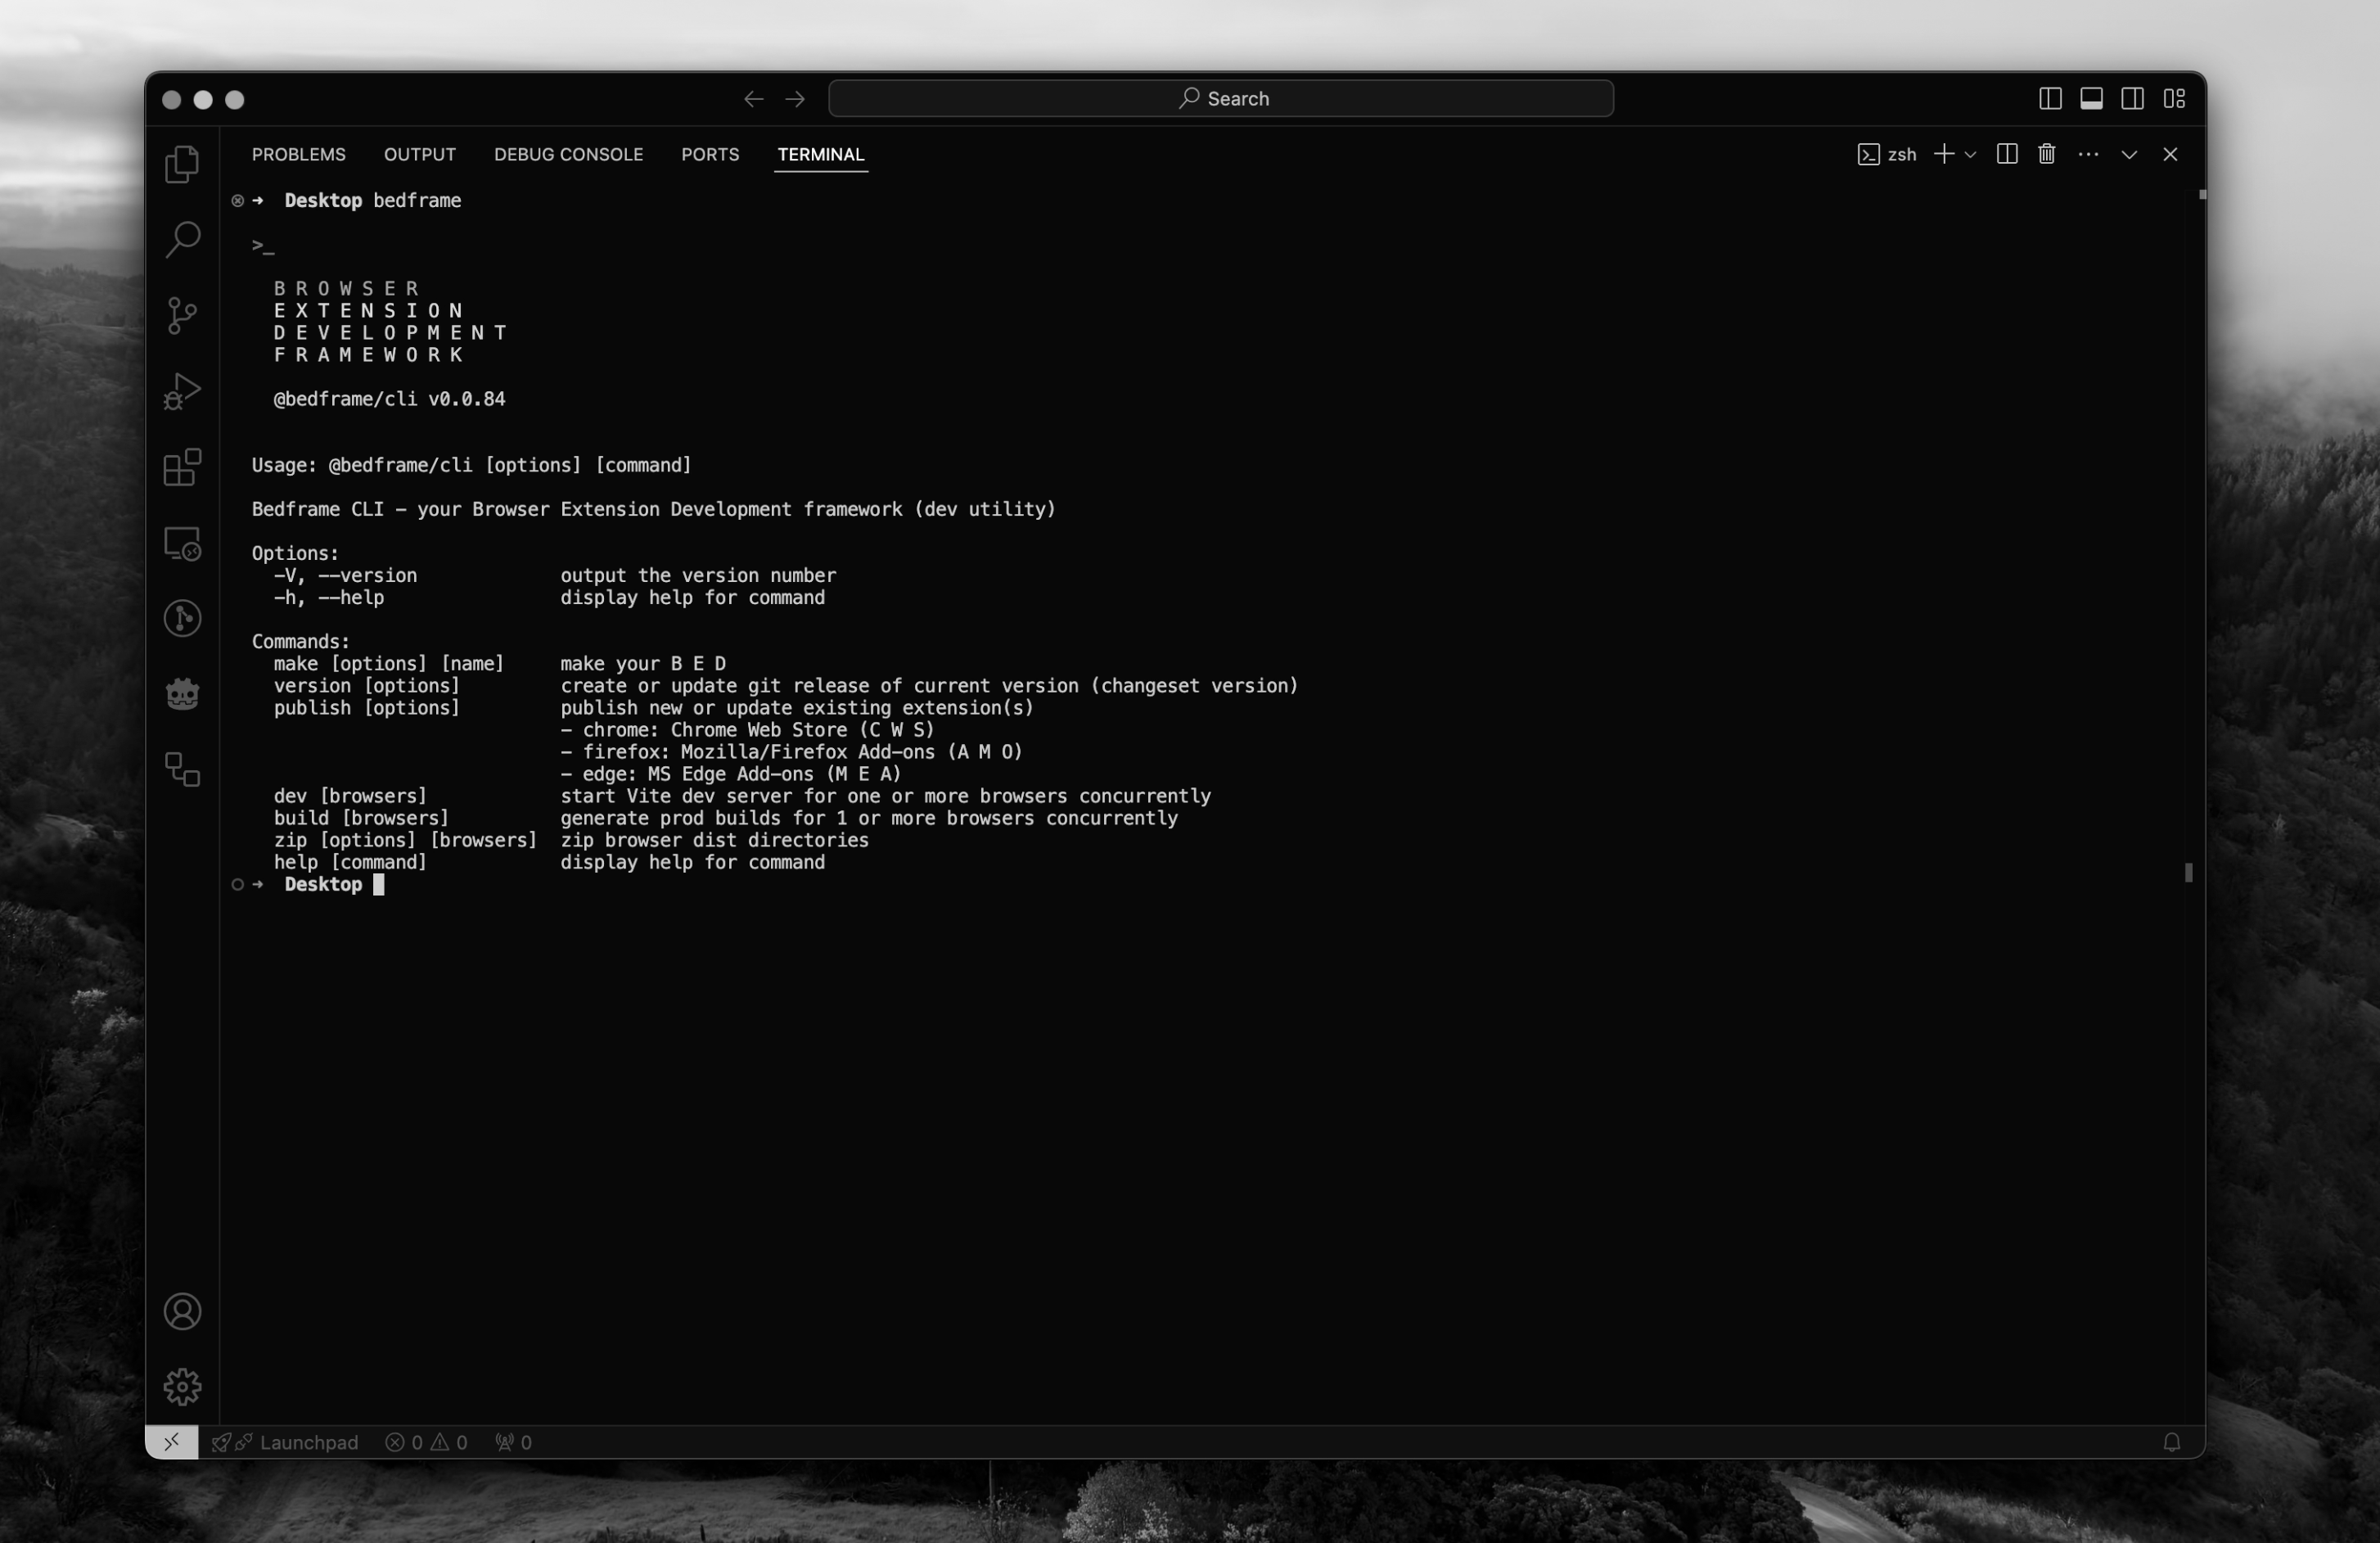Open the Search view in activity bar
This screenshot has height=1543, width=2380.
click(182, 240)
